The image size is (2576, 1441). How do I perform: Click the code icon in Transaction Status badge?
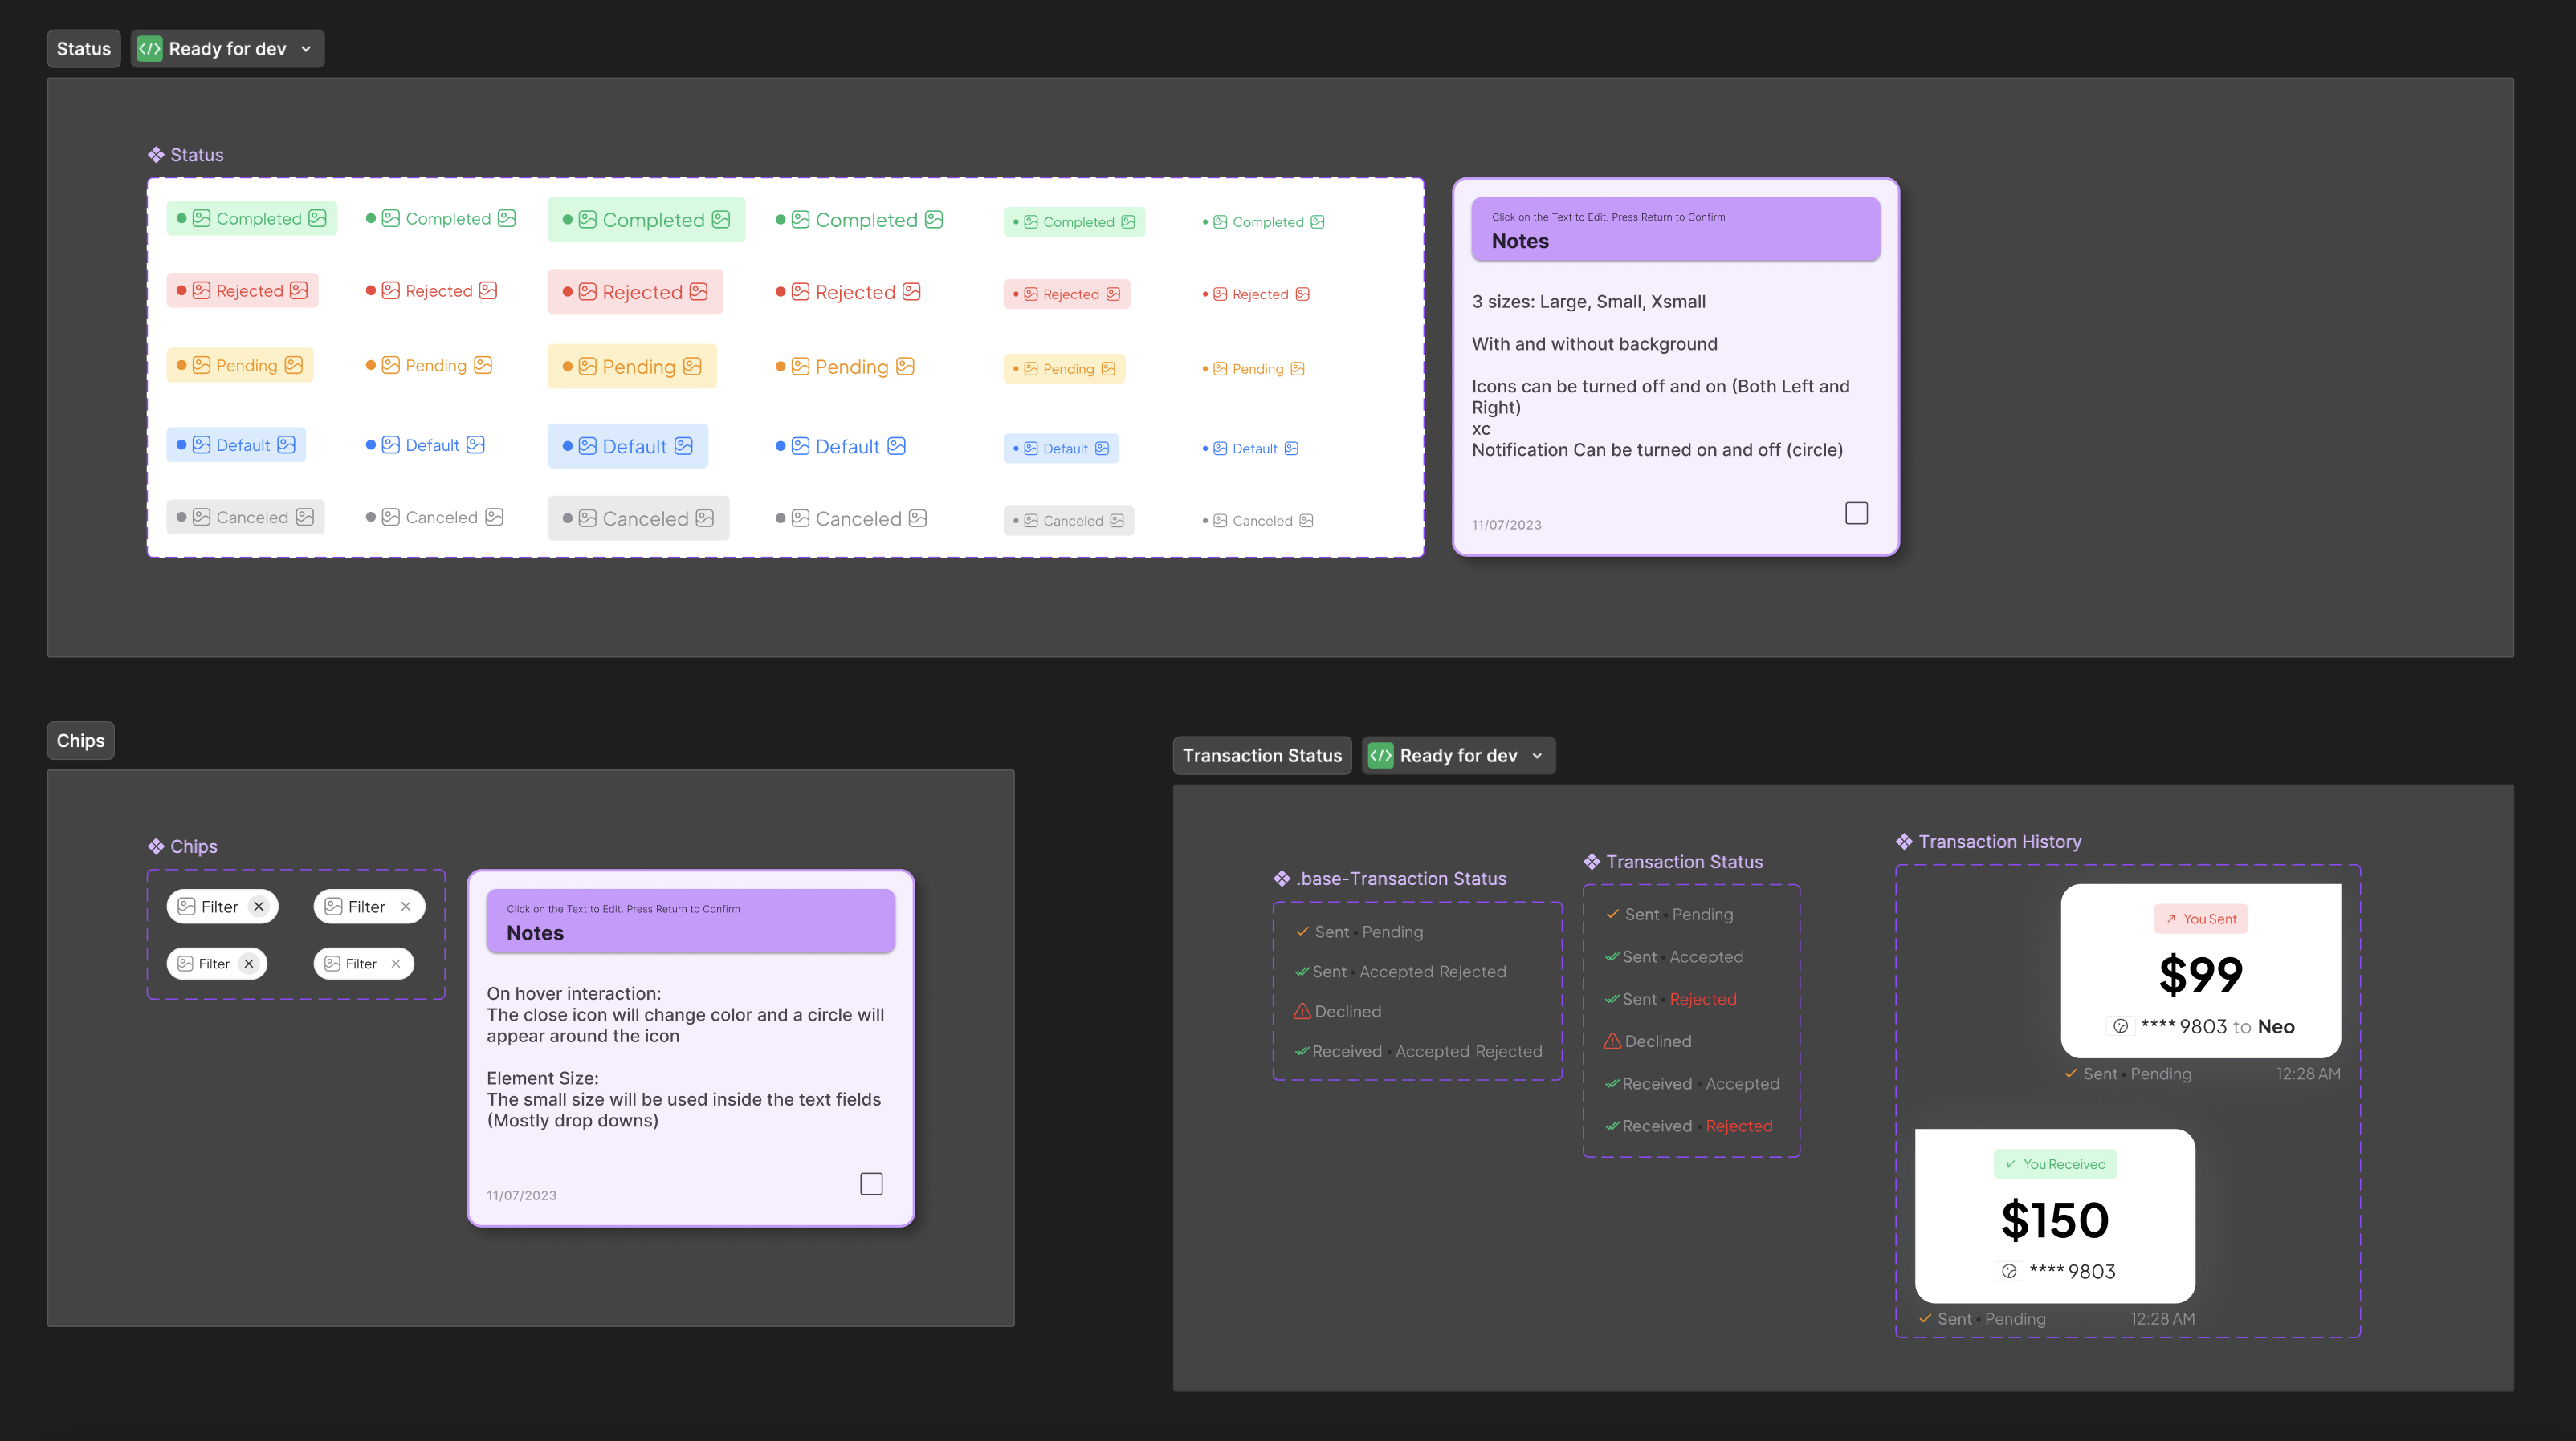click(1380, 756)
